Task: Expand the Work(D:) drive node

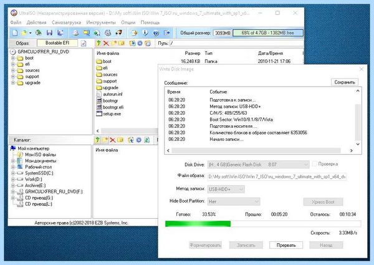Action: point(13,180)
